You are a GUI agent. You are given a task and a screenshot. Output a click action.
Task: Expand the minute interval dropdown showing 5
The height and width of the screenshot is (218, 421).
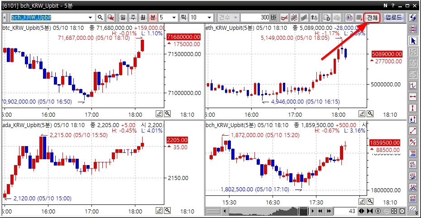[x=175, y=18]
